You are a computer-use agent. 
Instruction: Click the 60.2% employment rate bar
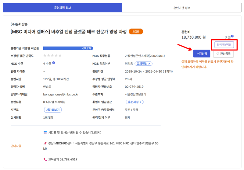pyautogui.click(x=68, y=48)
